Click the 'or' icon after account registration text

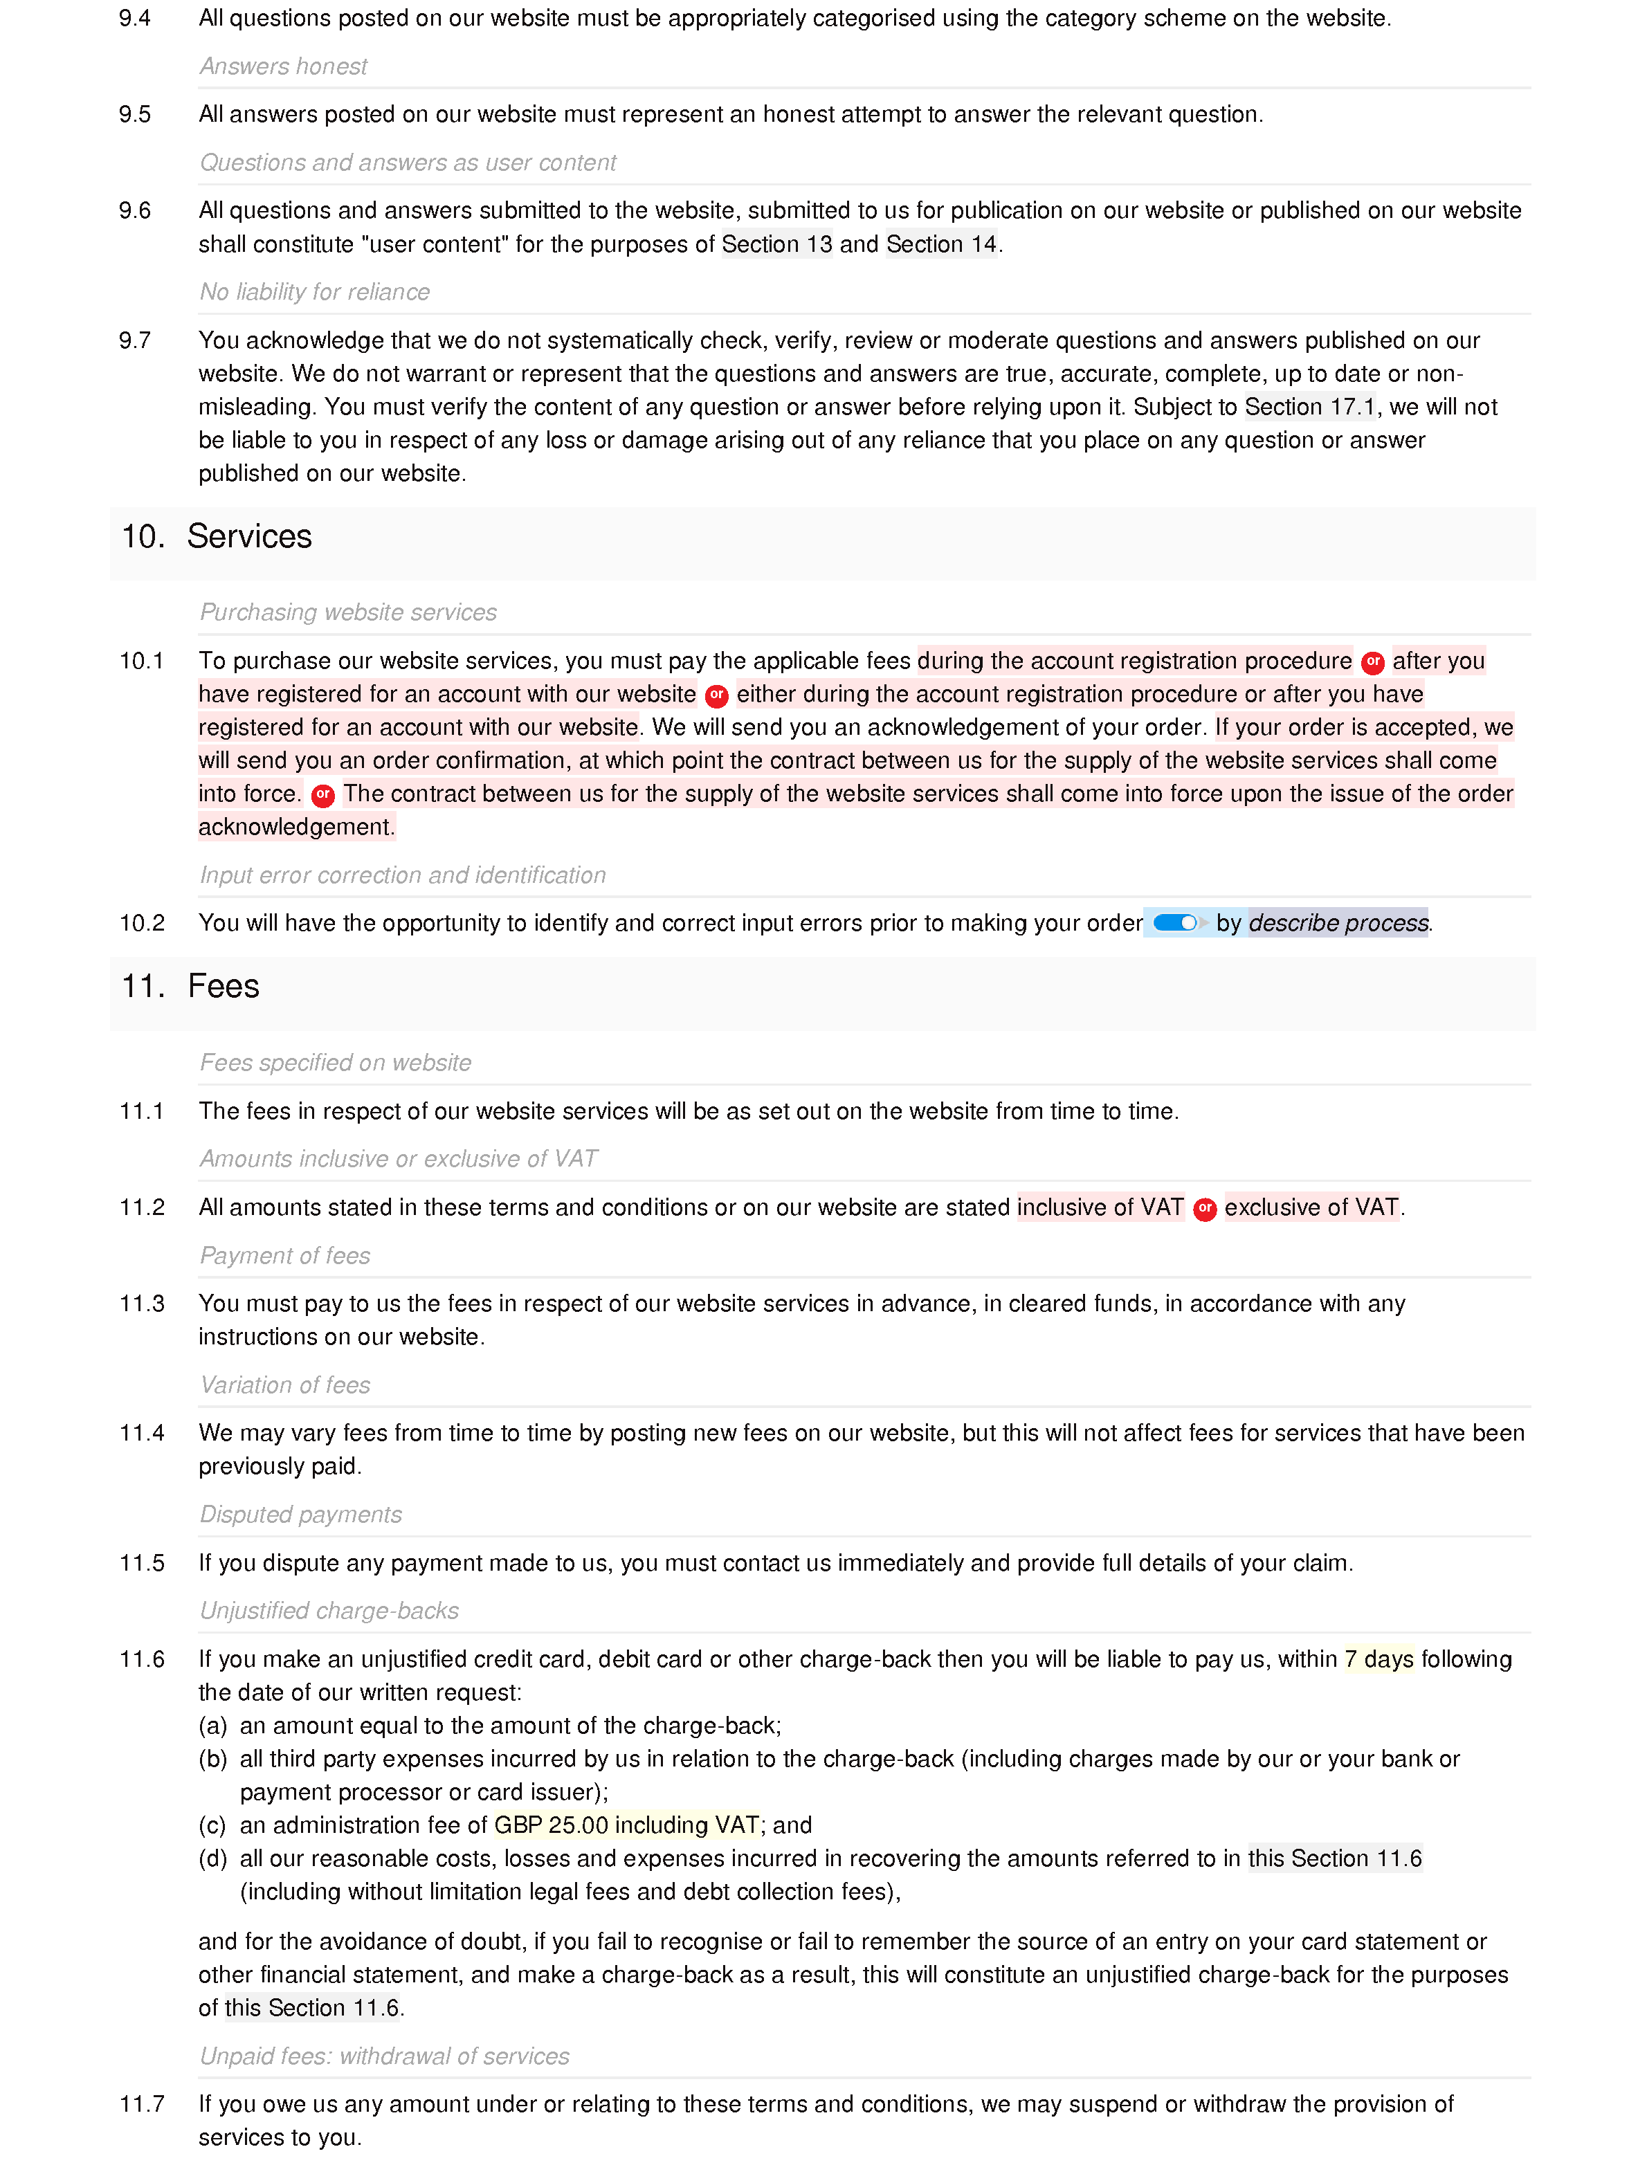coord(1372,661)
